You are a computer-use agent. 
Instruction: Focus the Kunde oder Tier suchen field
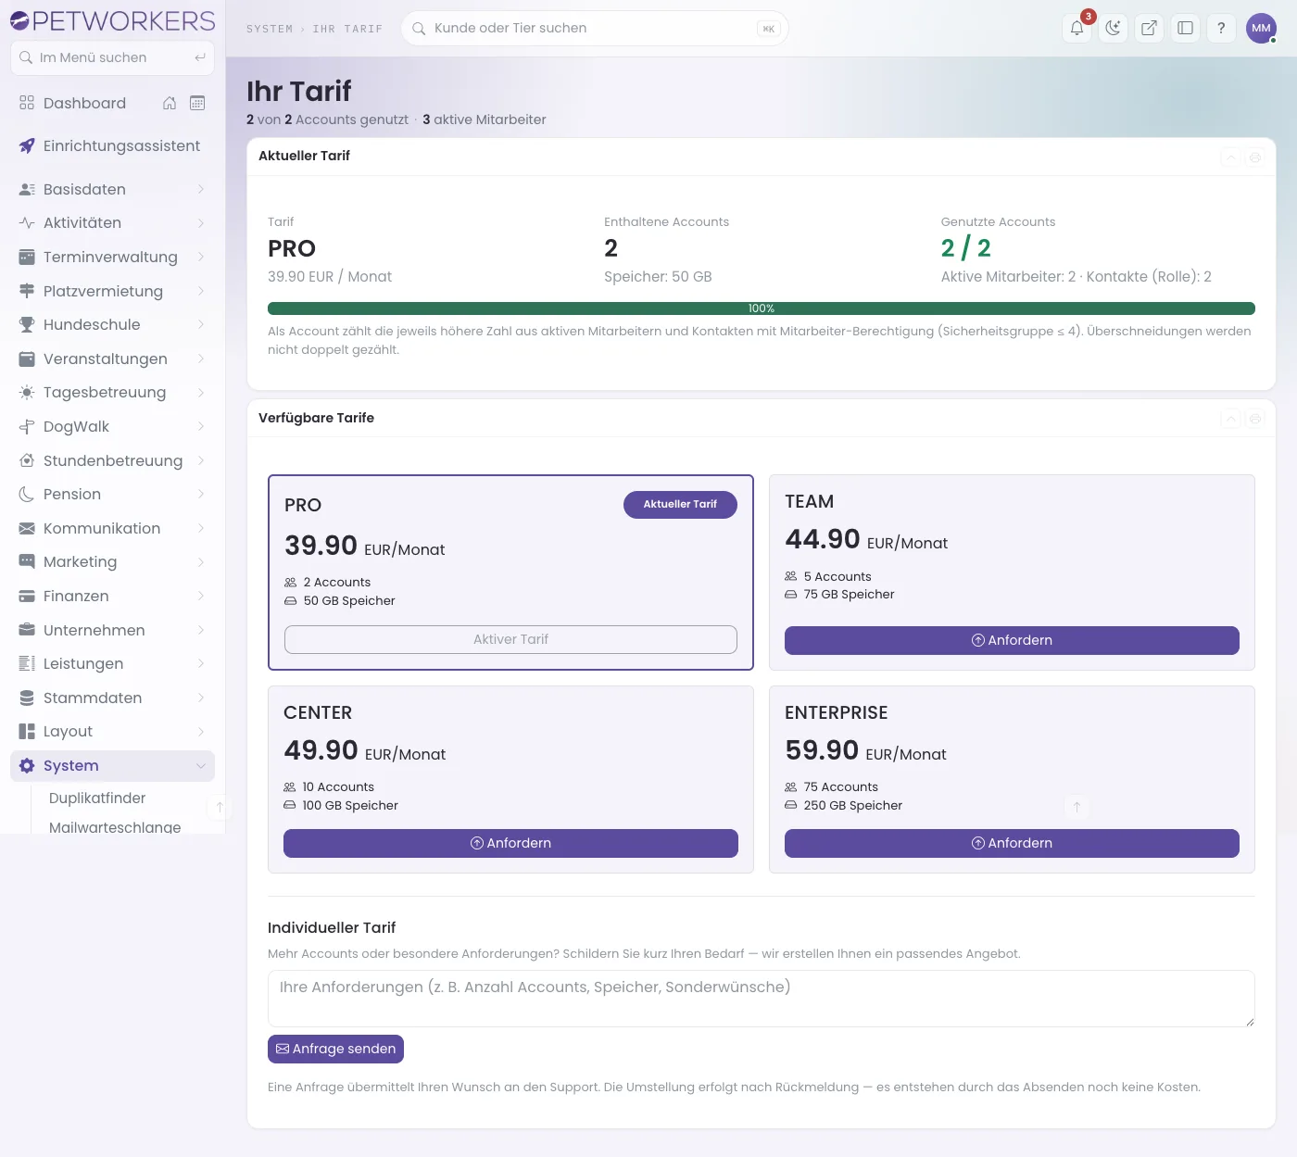595,28
